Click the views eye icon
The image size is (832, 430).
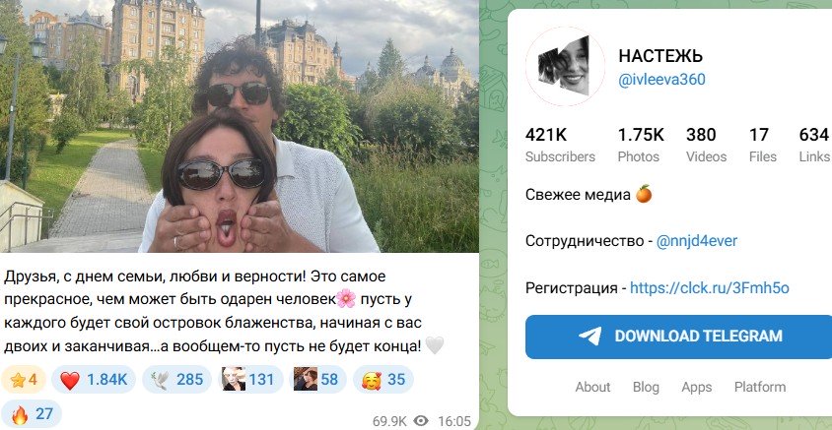(421, 421)
